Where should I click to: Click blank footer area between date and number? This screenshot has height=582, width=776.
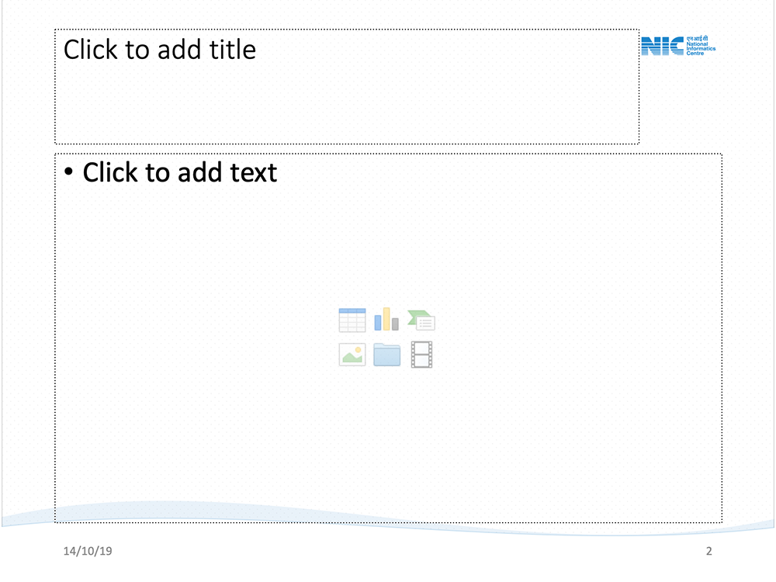pyautogui.click(x=388, y=552)
